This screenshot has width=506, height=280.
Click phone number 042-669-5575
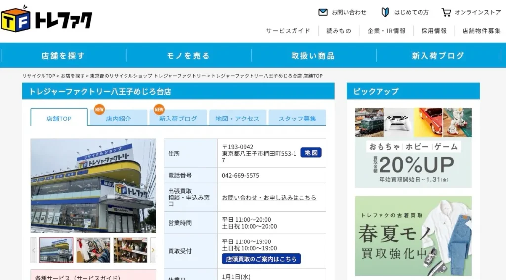[241, 175]
